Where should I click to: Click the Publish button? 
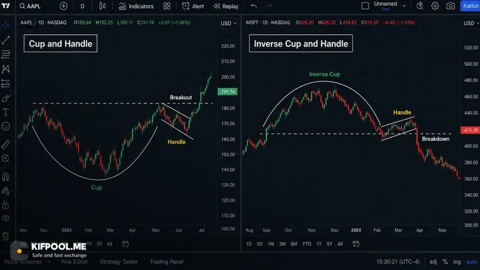click(x=470, y=6)
